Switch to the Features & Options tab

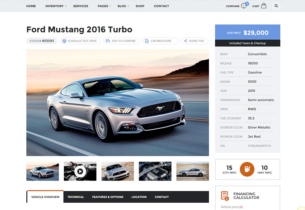click(108, 197)
